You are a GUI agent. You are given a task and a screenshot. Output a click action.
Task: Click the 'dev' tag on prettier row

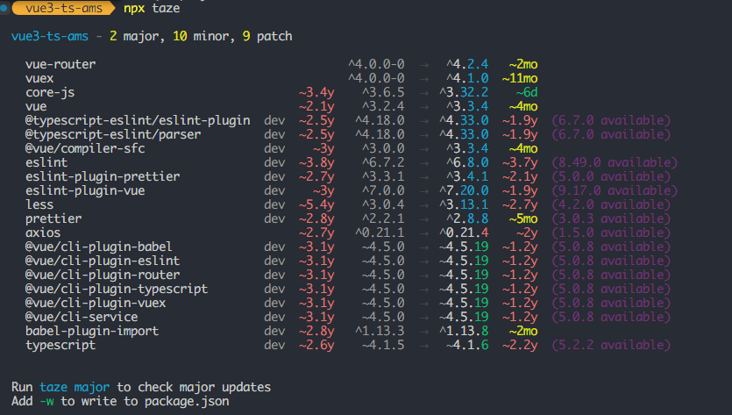(274, 218)
